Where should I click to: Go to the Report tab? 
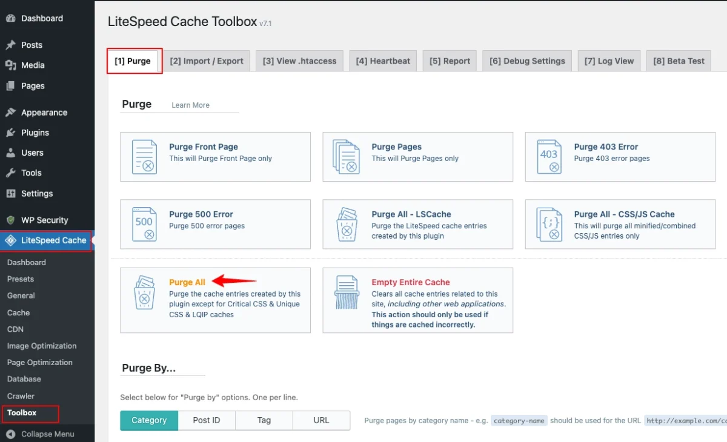tap(450, 61)
